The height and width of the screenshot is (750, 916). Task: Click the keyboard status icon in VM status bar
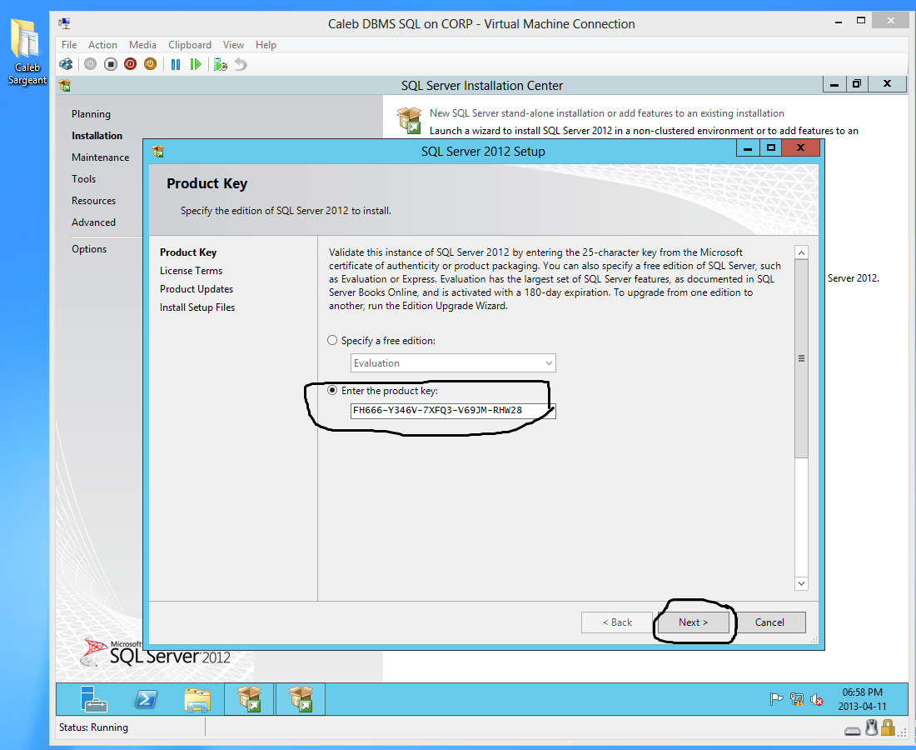[852, 731]
